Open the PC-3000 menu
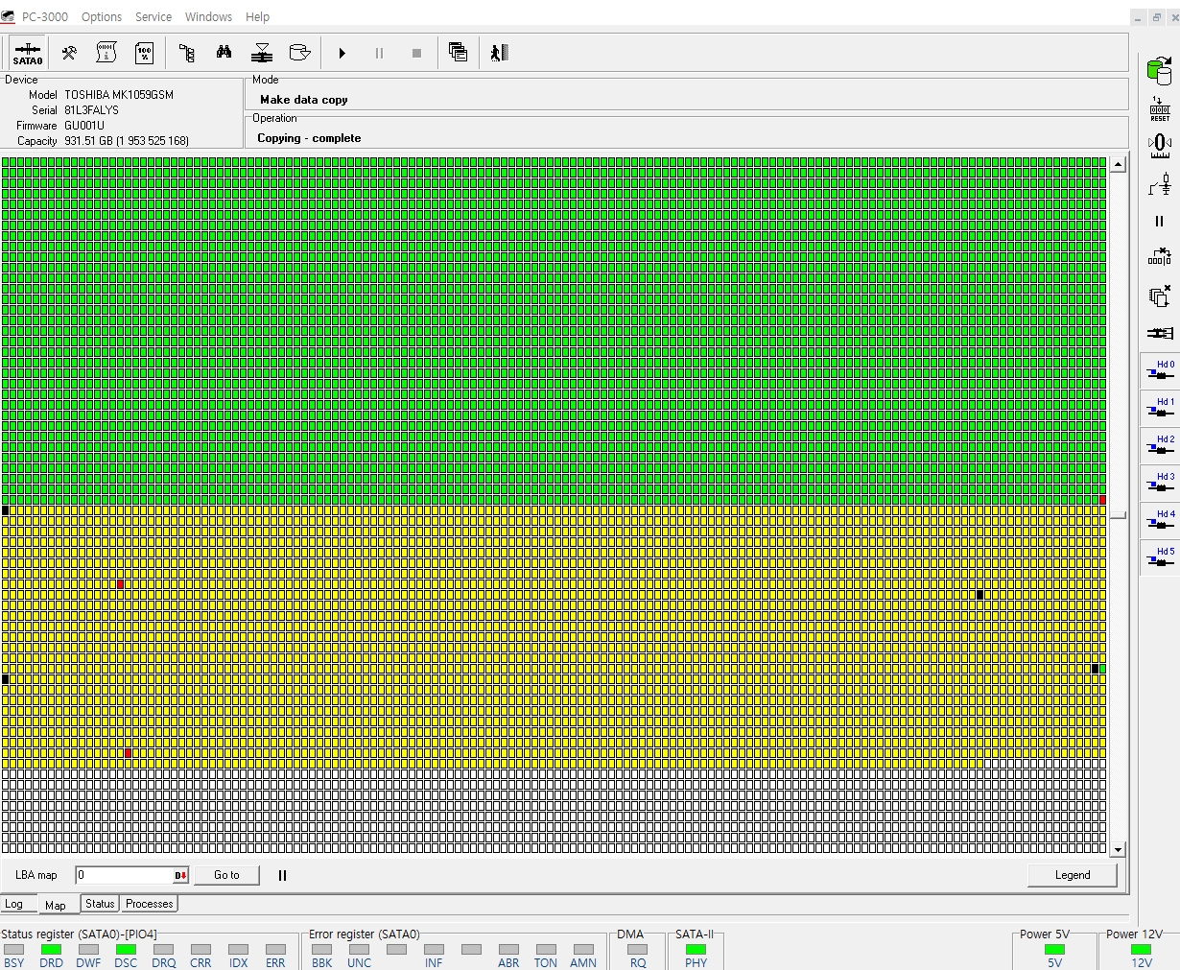The width and height of the screenshot is (1180, 970). coord(45,16)
